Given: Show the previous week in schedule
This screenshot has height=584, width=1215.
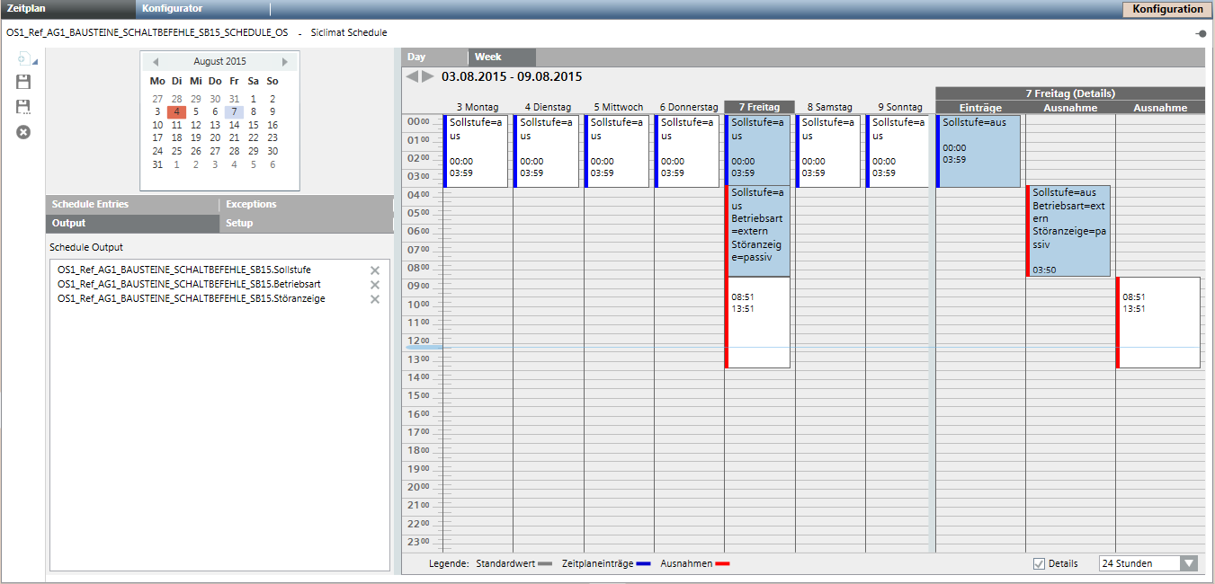Looking at the screenshot, I should 412,76.
